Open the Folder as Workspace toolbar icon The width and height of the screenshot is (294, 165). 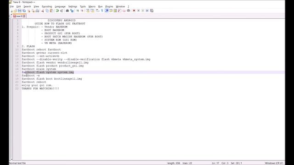pos(124,11)
